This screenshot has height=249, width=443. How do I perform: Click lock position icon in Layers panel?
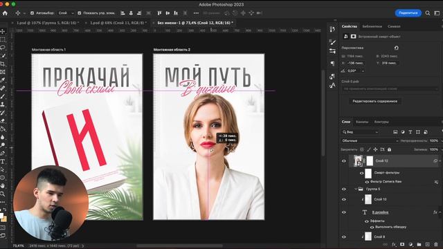(375, 149)
